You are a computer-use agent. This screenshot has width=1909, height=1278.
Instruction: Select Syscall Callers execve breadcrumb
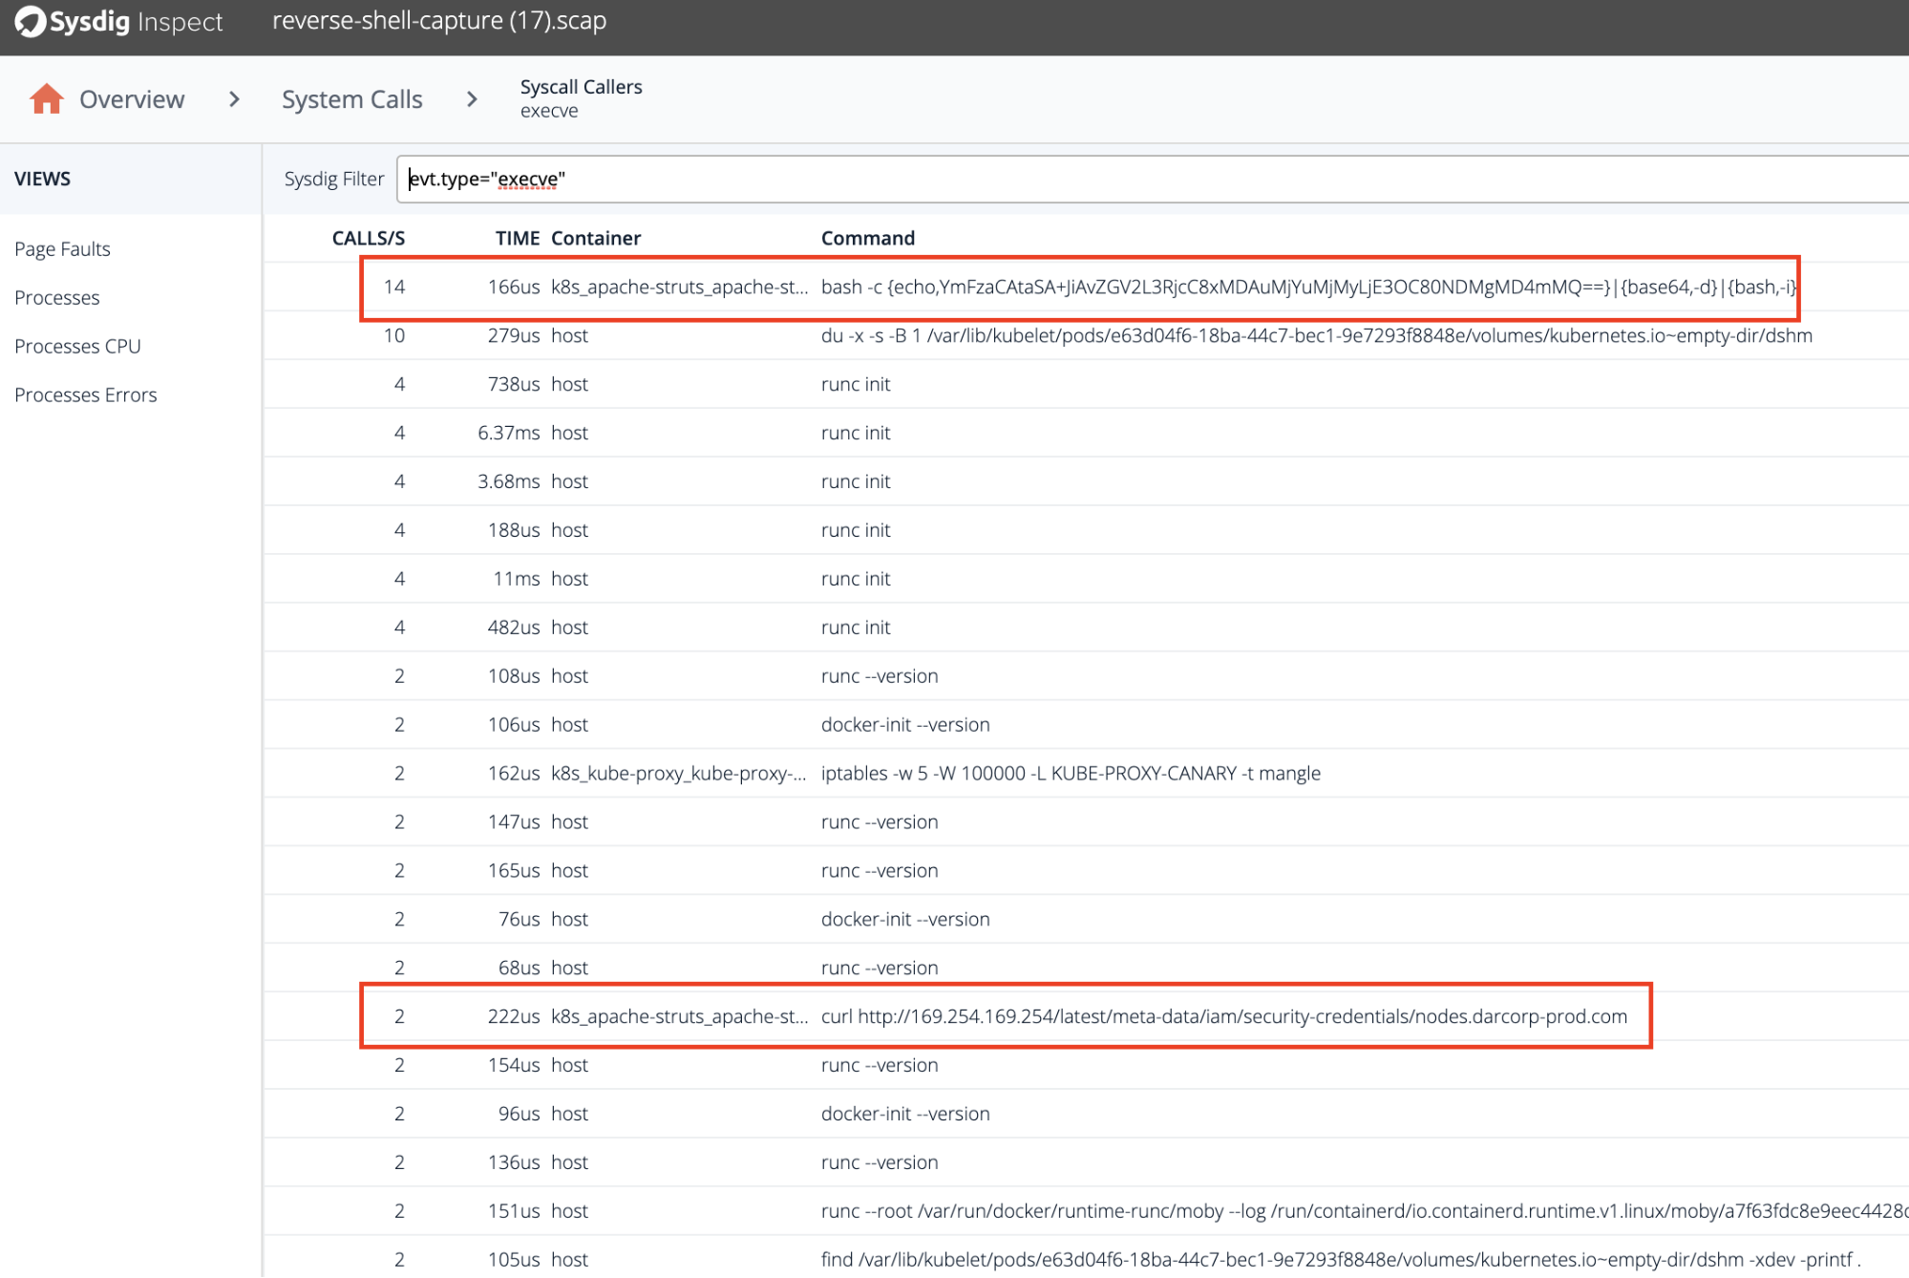pos(581,98)
